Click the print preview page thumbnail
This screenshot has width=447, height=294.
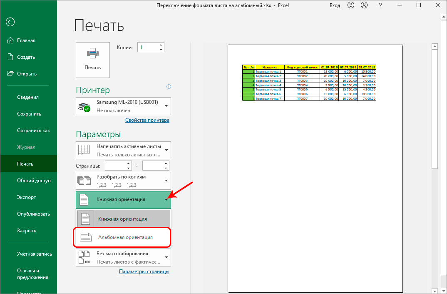coord(315,168)
